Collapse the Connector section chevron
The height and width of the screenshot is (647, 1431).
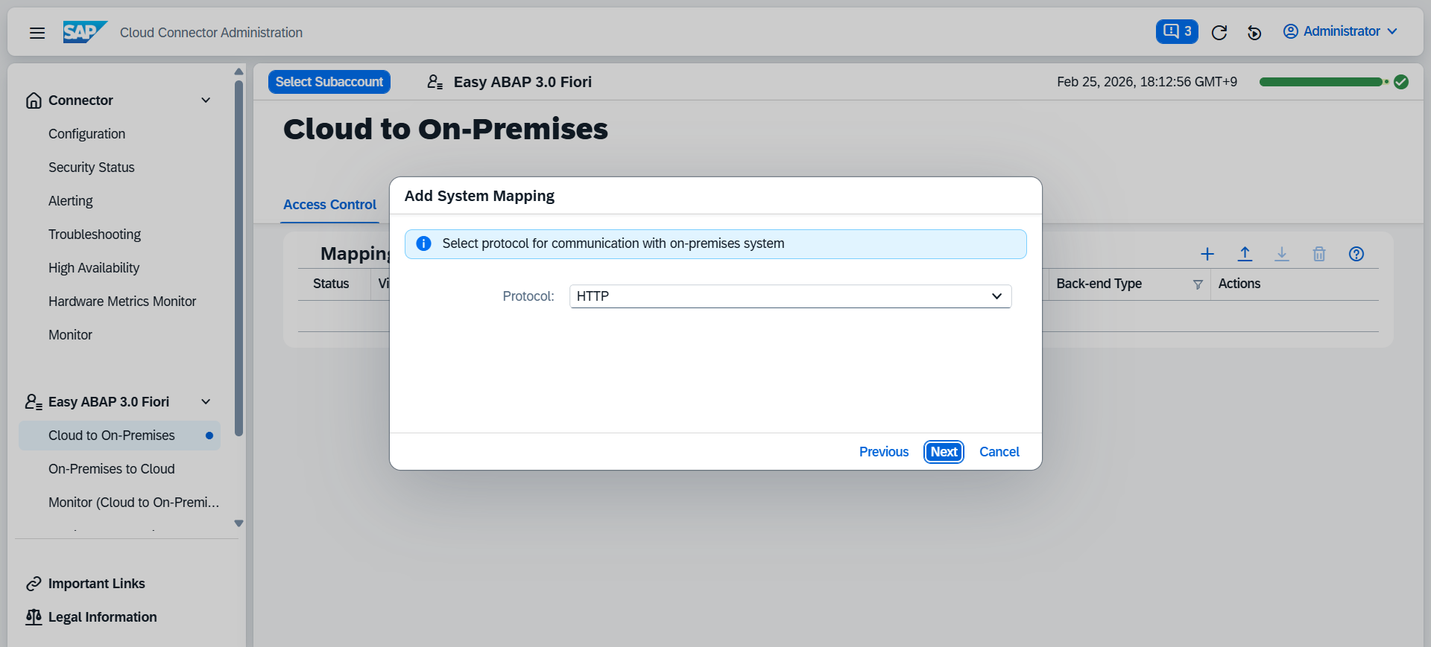(206, 101)
